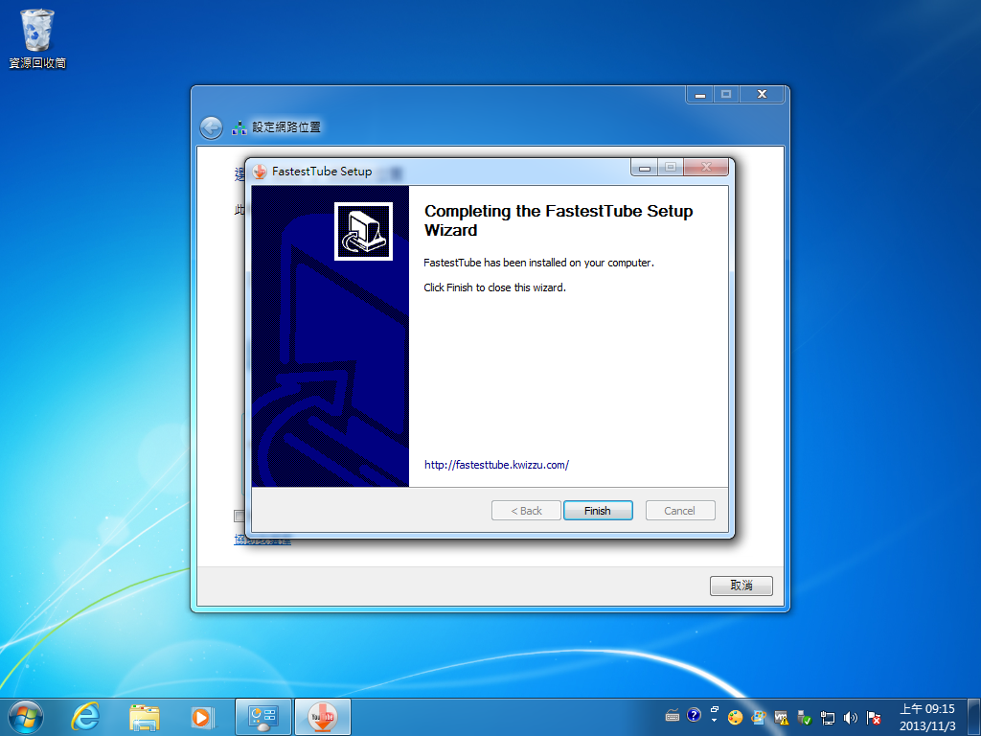This screenshot has height=736, width=981.
Task: Click the FastestTube Setup title bar icon
Action: [260, 171]
